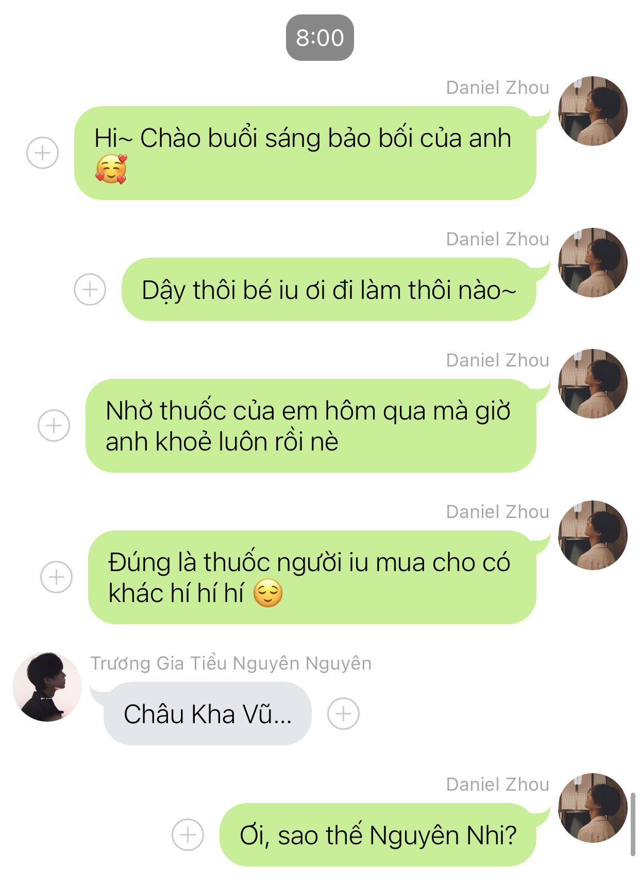Select the gray 'Châu Kha Vũ...' bubble
Viewport: 640px width, 884px height.
pos(208,713)
